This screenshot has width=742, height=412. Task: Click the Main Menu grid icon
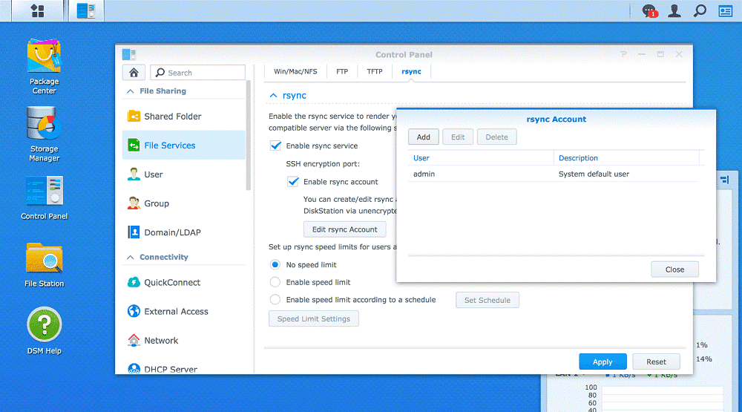click(36, 11)
